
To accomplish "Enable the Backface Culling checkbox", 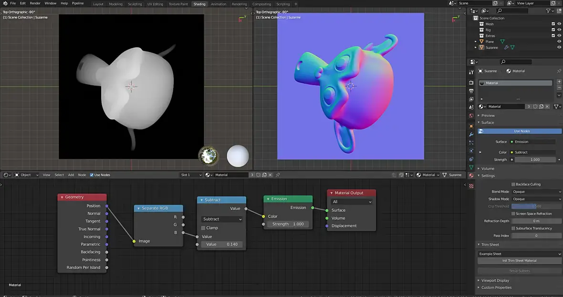I will click(x=513, y=184).
